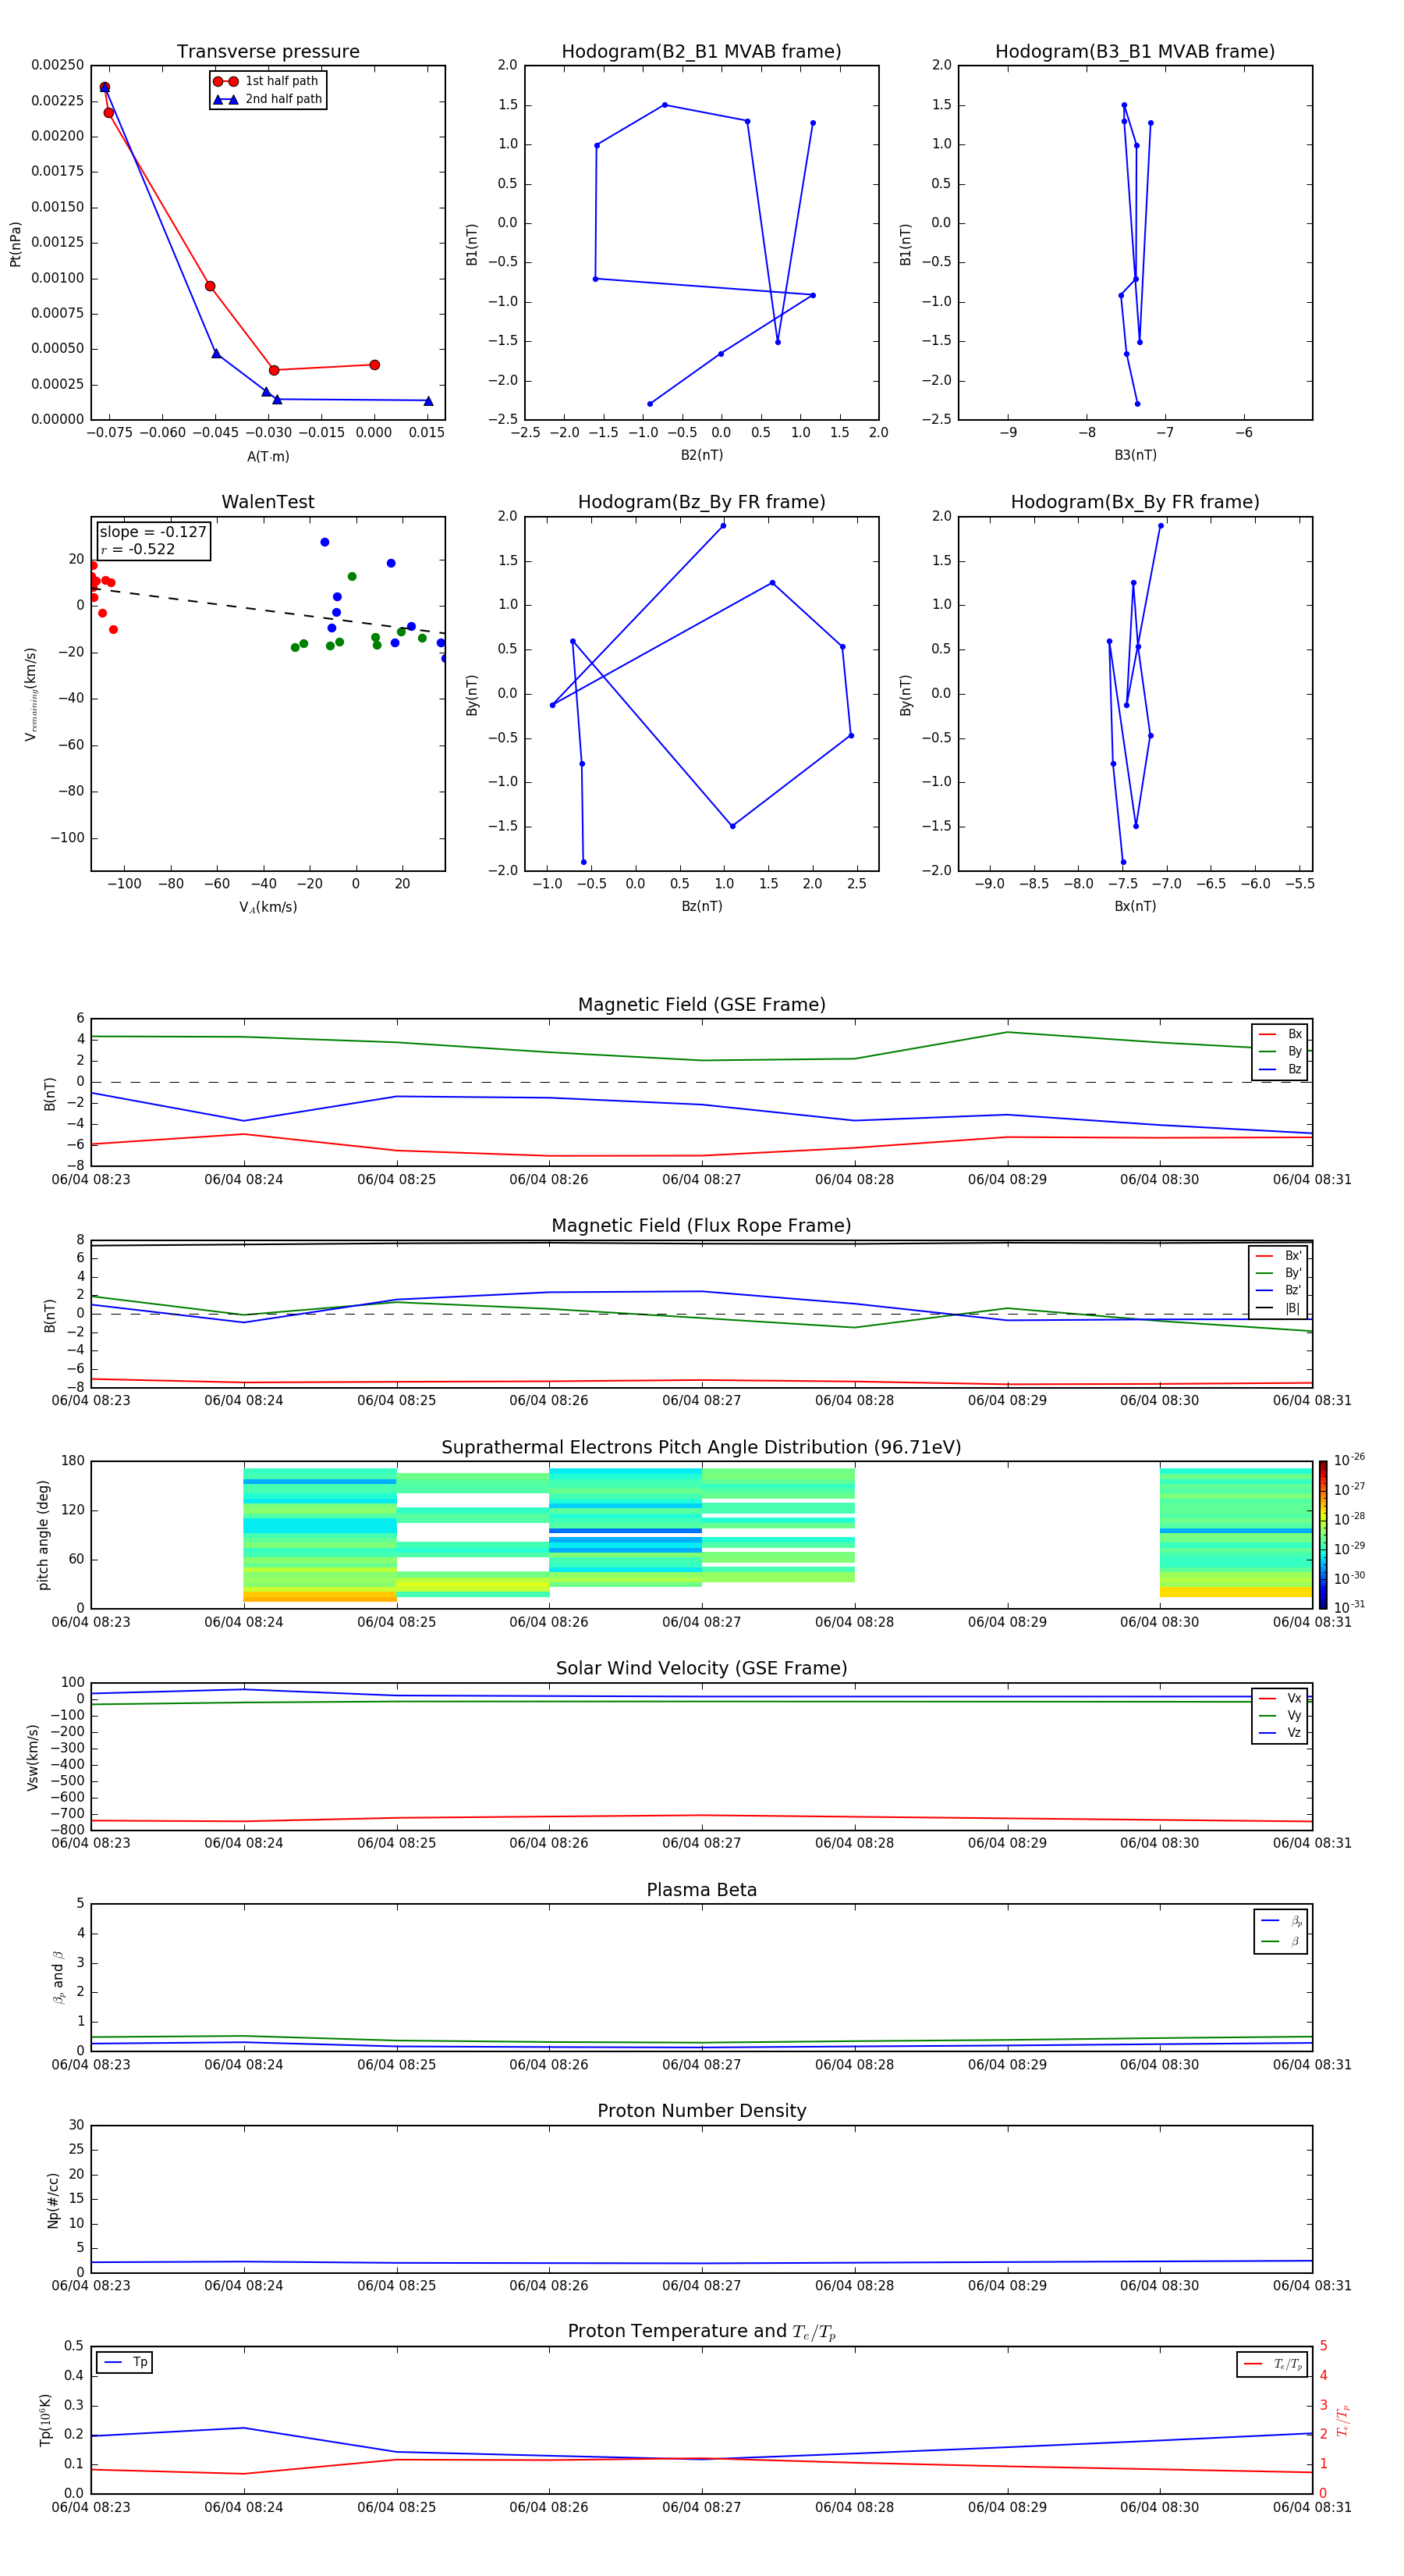The height and width of the screenshot is (2576, 1404).
Task: Click the 'Bx(nT)' x-axis label
Action: 1135,906
